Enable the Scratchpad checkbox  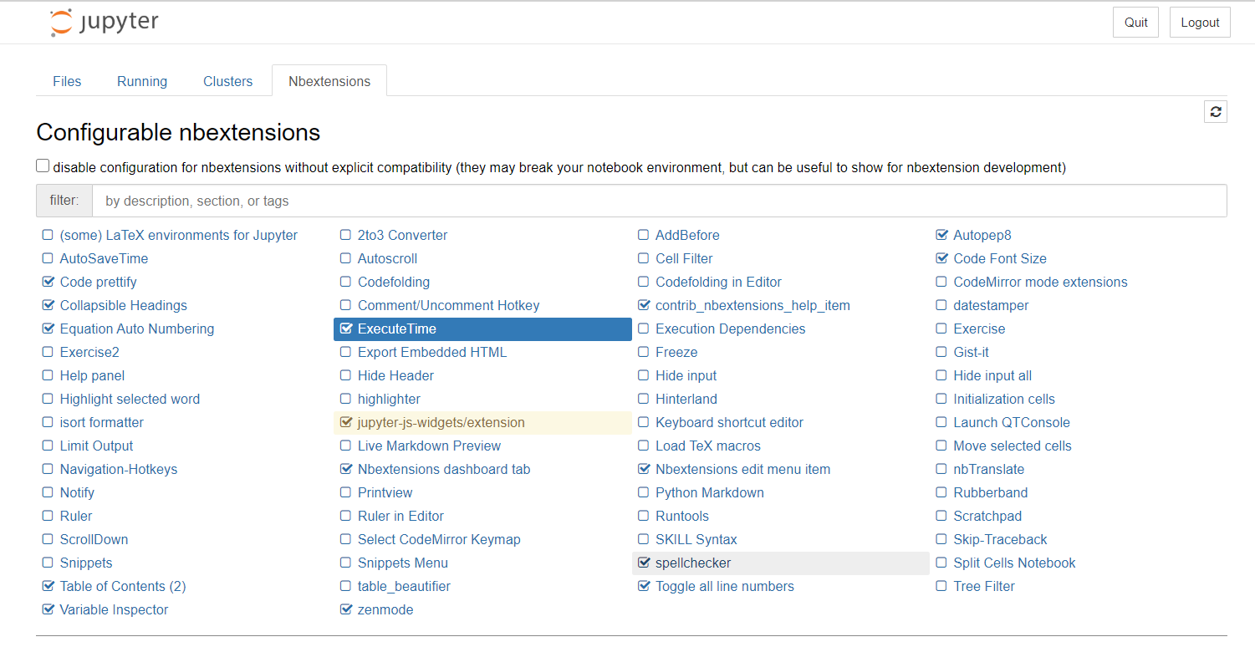[x=942, y=517]
